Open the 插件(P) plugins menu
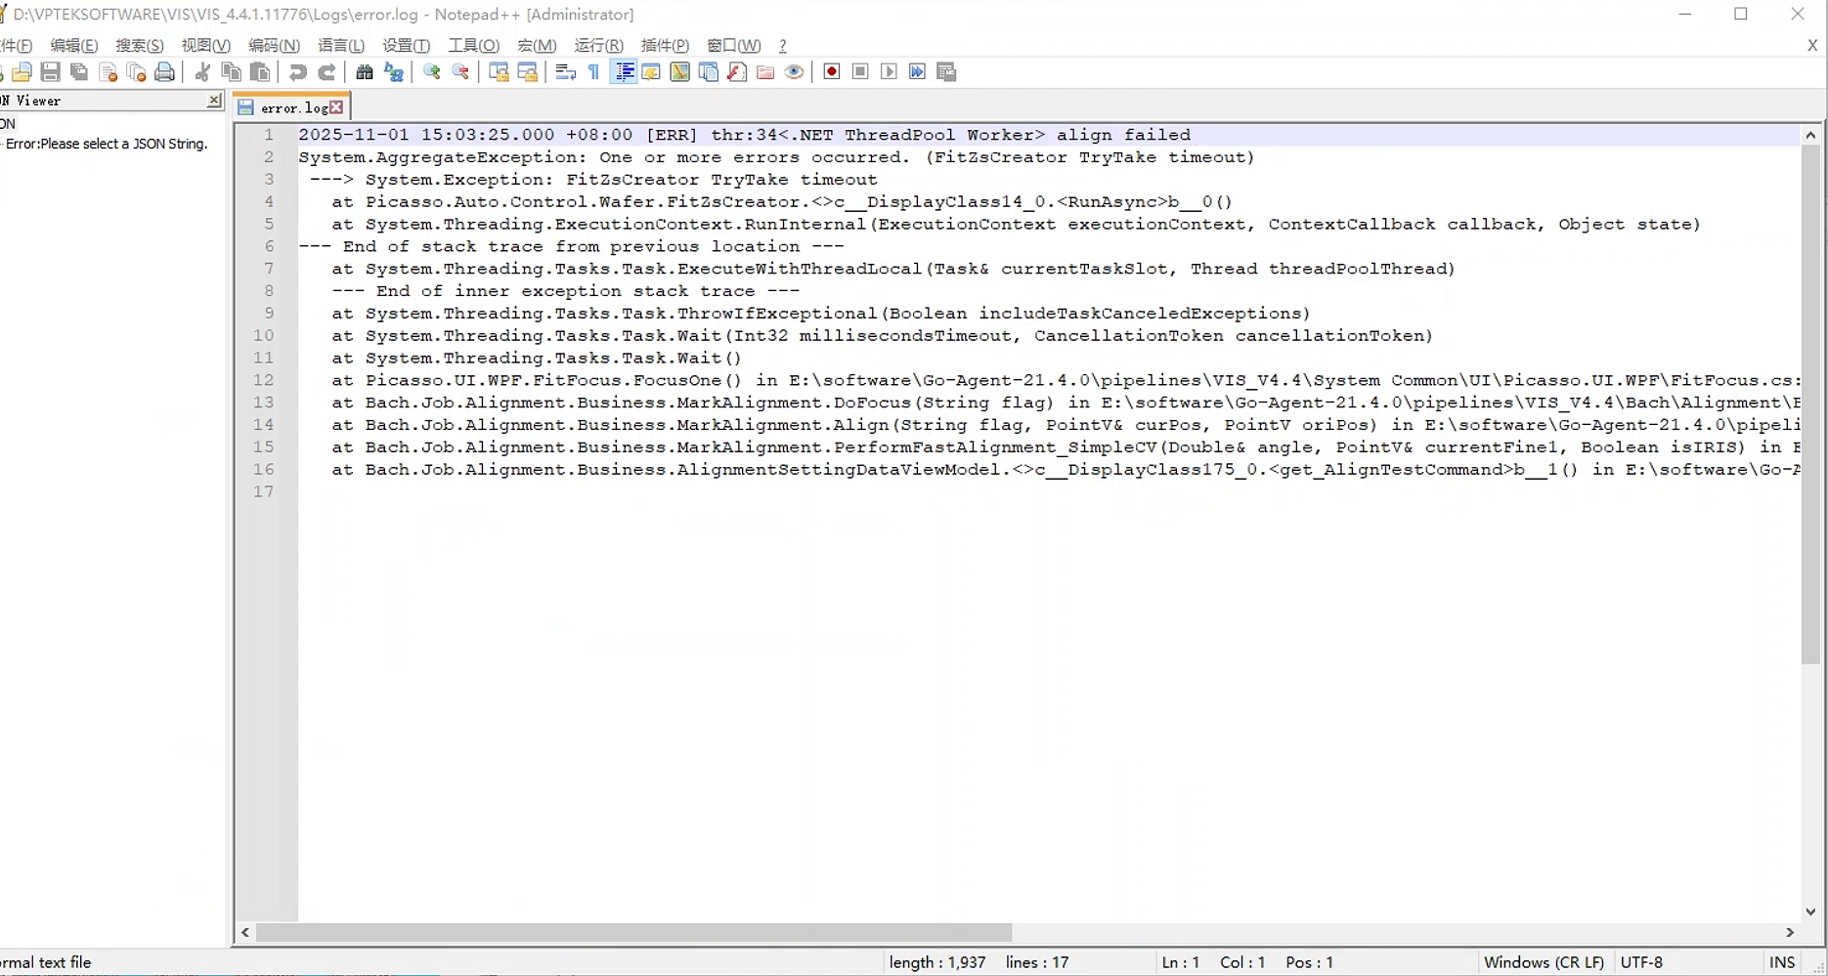1828x976 pixels. [x=665, y=46]
